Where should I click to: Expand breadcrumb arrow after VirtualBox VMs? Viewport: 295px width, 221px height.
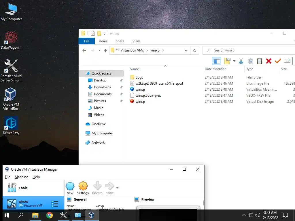click(x=147, y=50)
